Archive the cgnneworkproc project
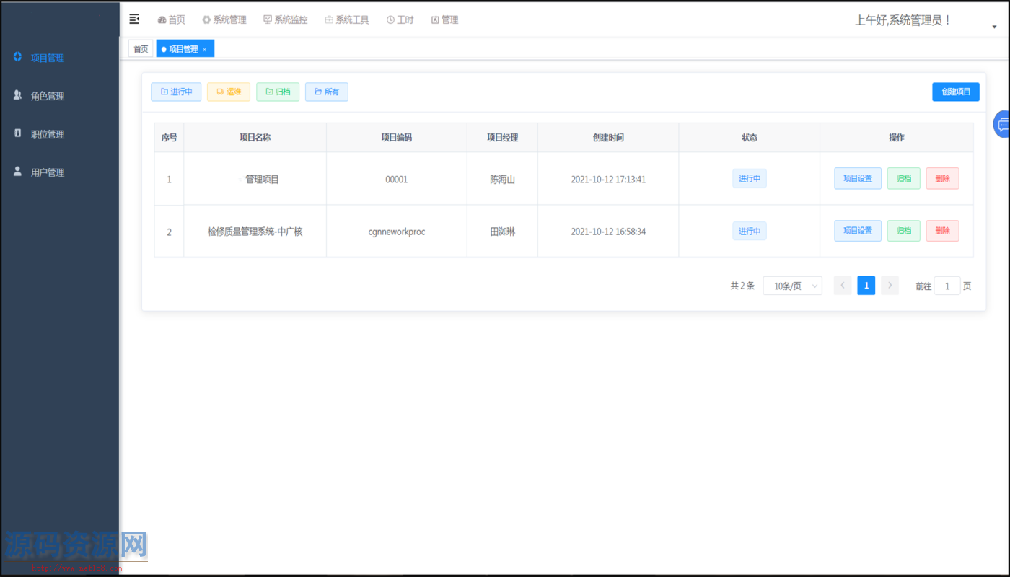The height and width of the screenshot is (577, 1010). [904, 231]
